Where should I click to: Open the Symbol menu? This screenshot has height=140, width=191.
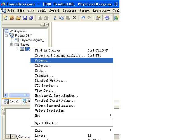point(54,11)
